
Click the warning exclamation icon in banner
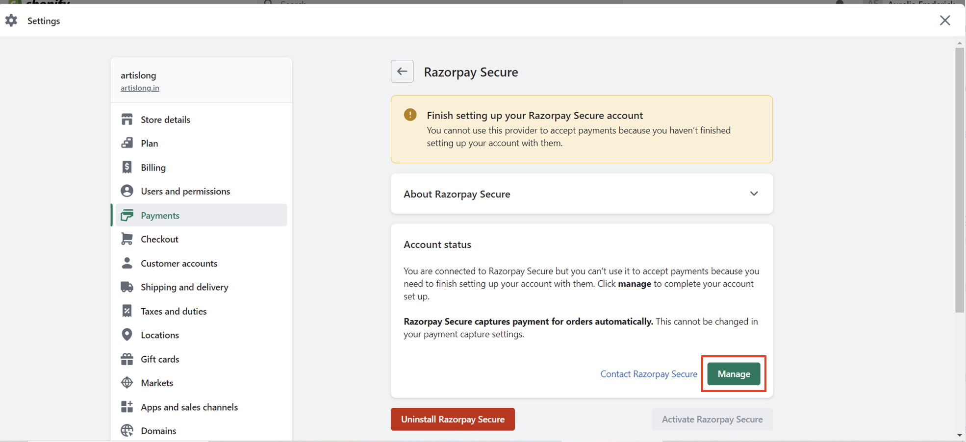tap(410, 115)
